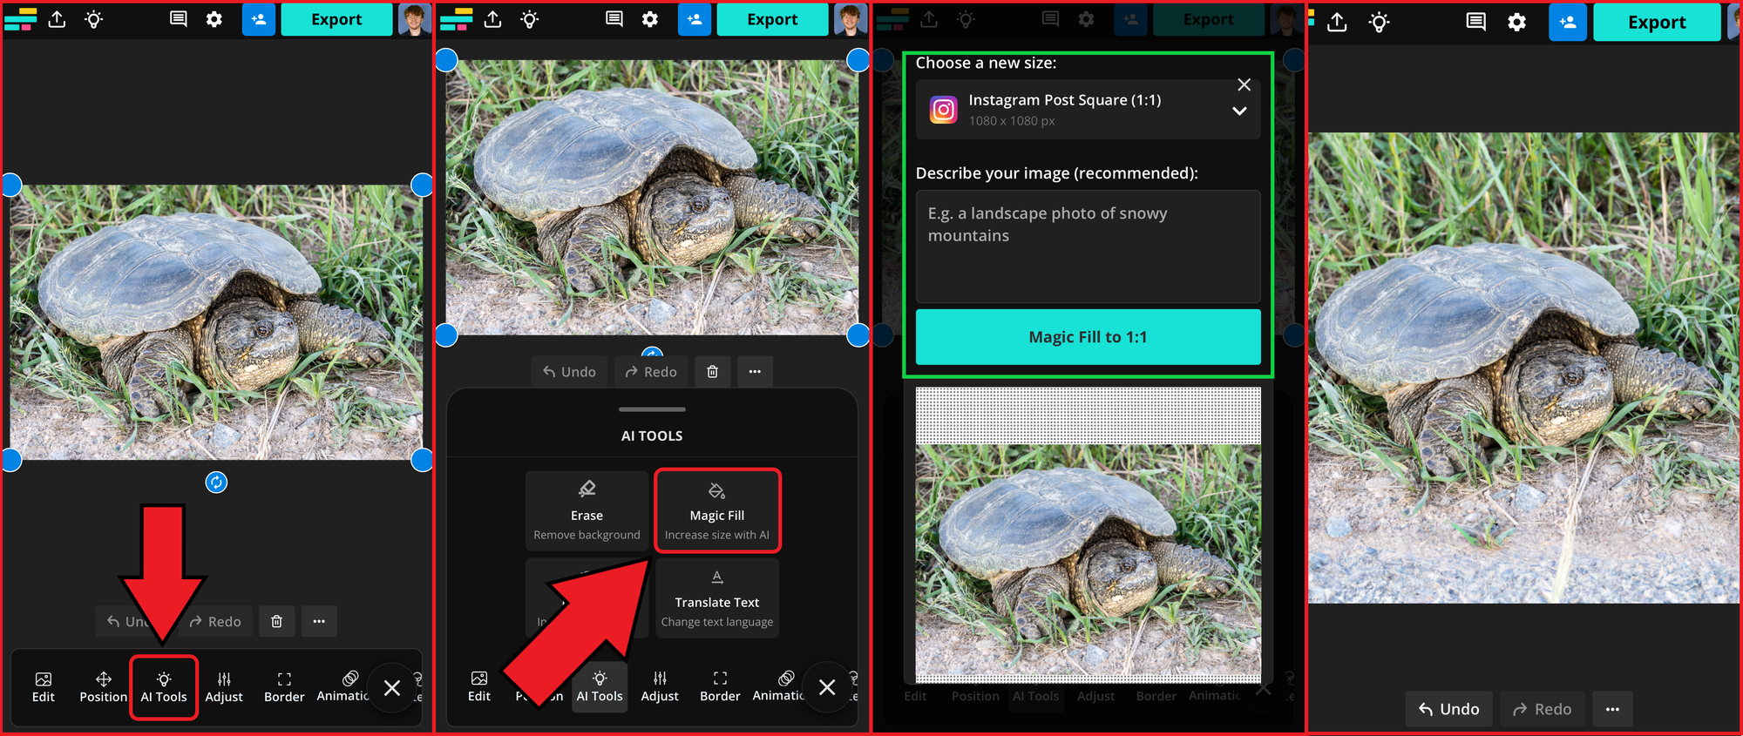
Task: Open comments icon on fourth screen's header
Action: click(1475, 23)
